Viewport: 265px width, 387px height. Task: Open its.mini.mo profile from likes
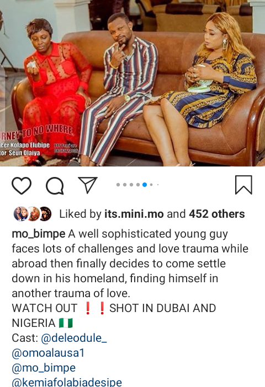coord(134,214)
